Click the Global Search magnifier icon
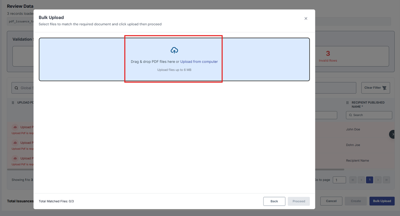This screenshot has height=216, width=400. coord(16,88)
